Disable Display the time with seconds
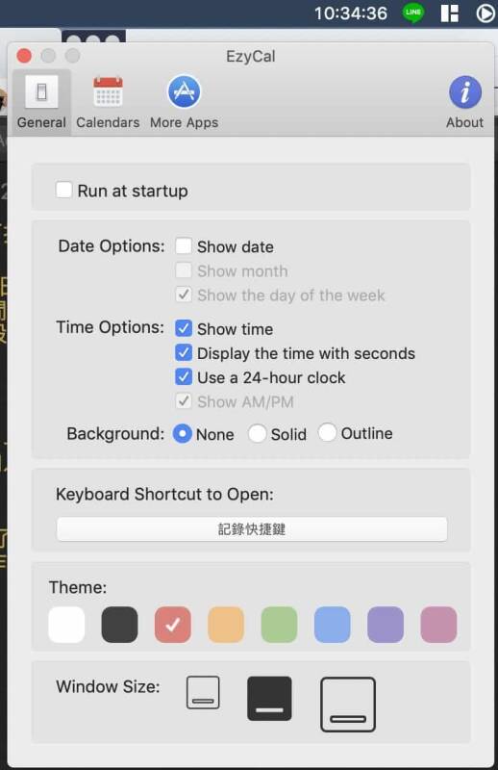Screen dimensions: 498x770 coord(184,352)
